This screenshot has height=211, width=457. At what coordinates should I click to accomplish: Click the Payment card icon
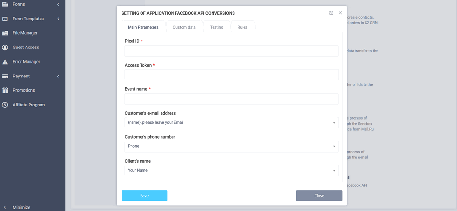[5, 76]
